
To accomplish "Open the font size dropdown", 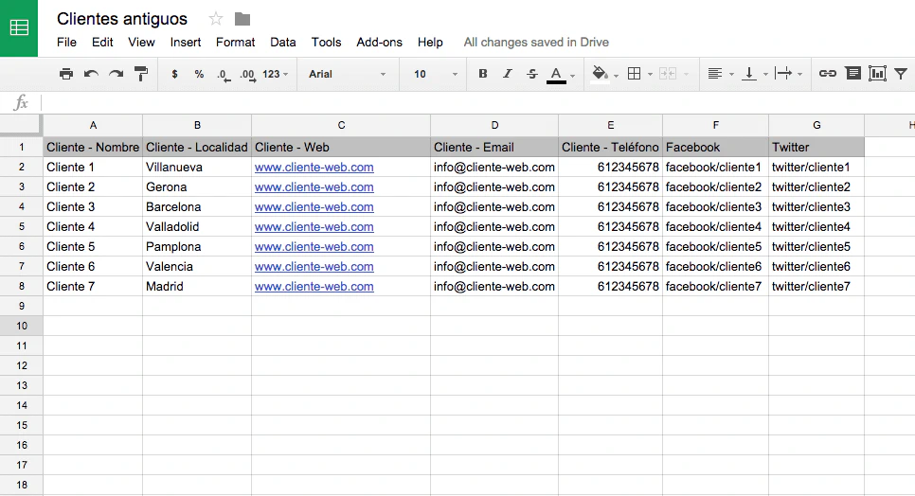I will pos(435,74).
